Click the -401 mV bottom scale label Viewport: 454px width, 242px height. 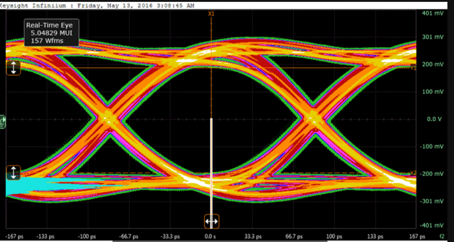[432, 225]
